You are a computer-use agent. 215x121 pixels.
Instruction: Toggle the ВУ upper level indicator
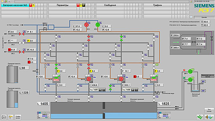click(203, 82)
